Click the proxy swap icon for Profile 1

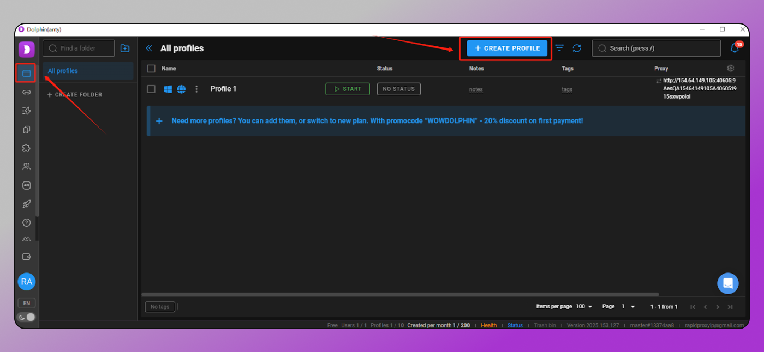pyautogui.click(x=659, y=81)
